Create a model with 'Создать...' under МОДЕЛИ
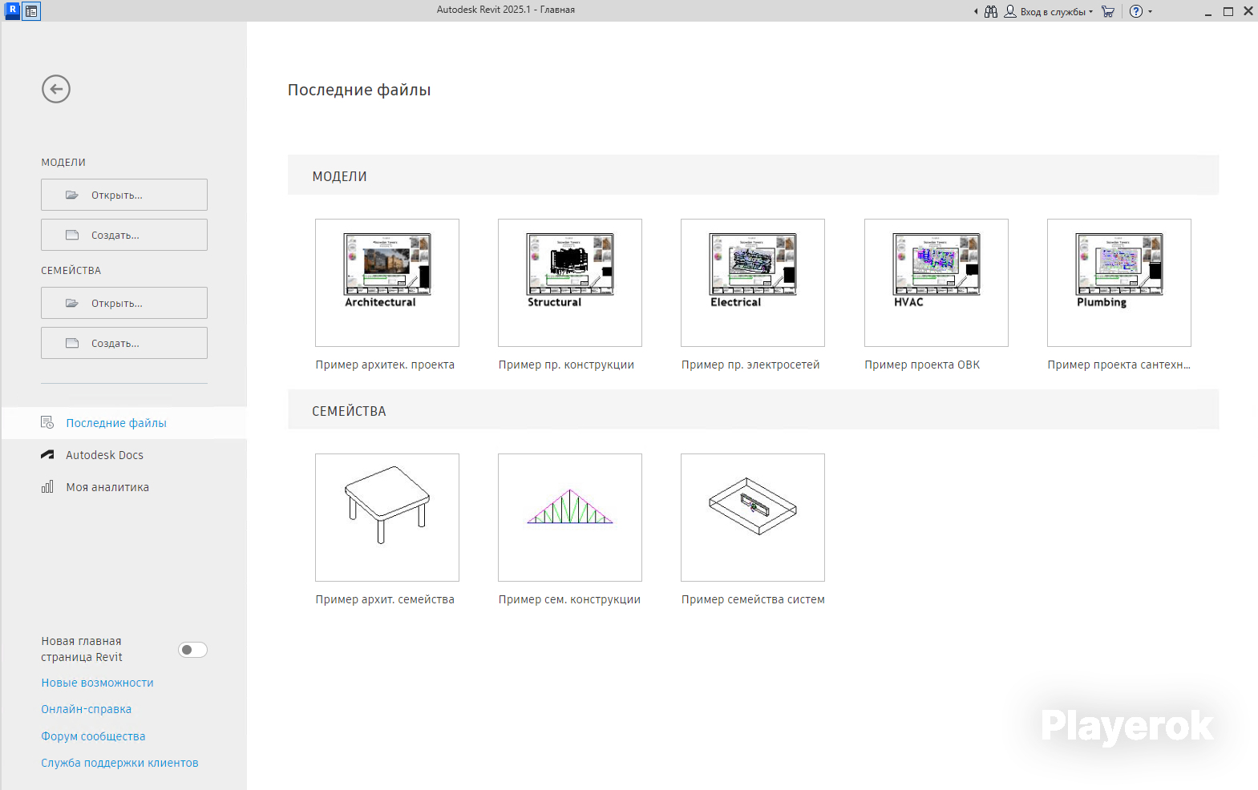Screen dimensions: 1258x790 124,235
